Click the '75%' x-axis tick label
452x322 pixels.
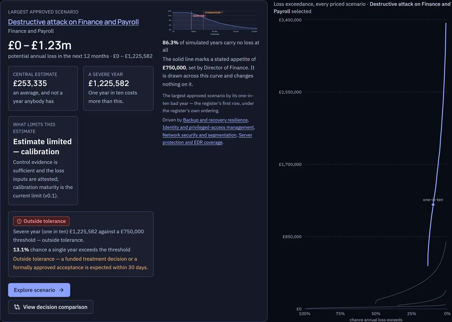[x=340, y=314]
